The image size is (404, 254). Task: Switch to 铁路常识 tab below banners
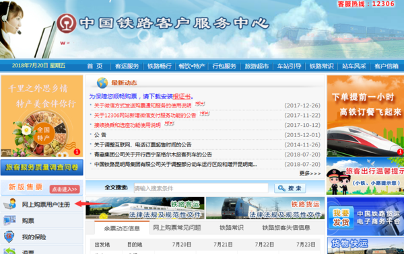(x=232, y=228)
